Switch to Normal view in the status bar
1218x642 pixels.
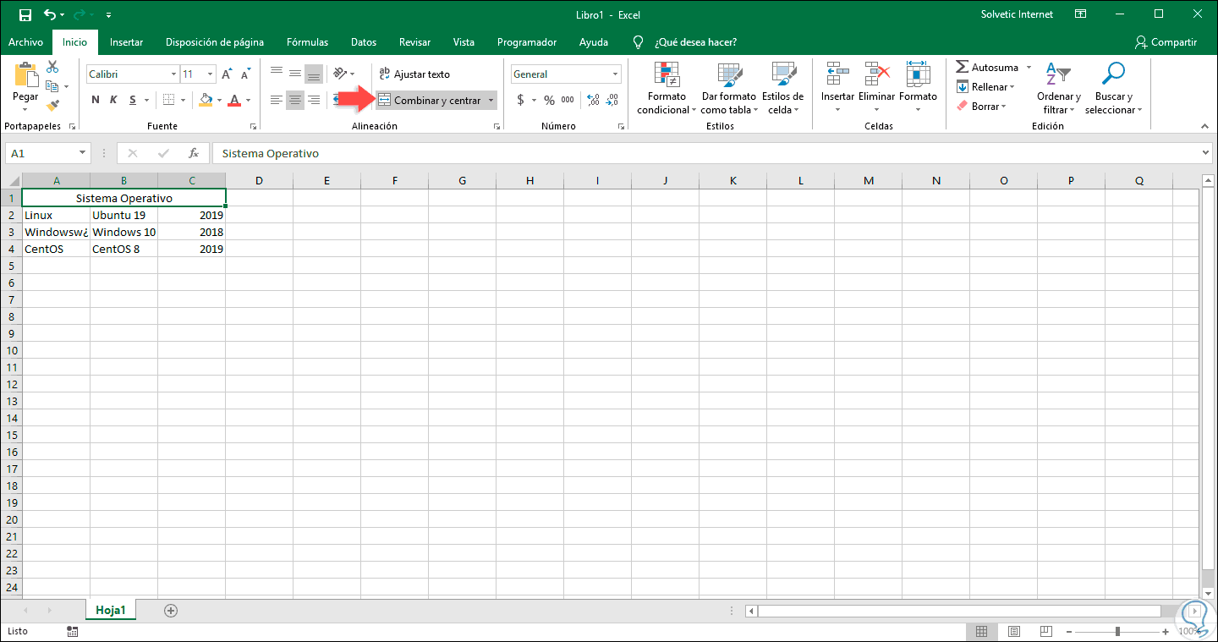pyautogui.click(x=981, y=631)
